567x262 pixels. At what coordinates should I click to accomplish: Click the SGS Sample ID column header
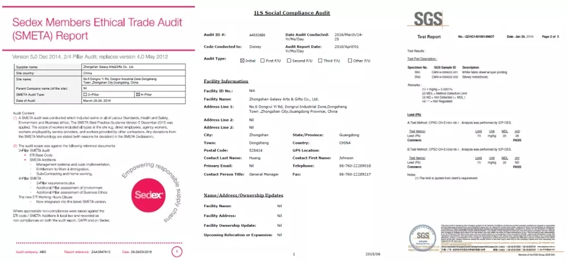(x=445, y=67)
